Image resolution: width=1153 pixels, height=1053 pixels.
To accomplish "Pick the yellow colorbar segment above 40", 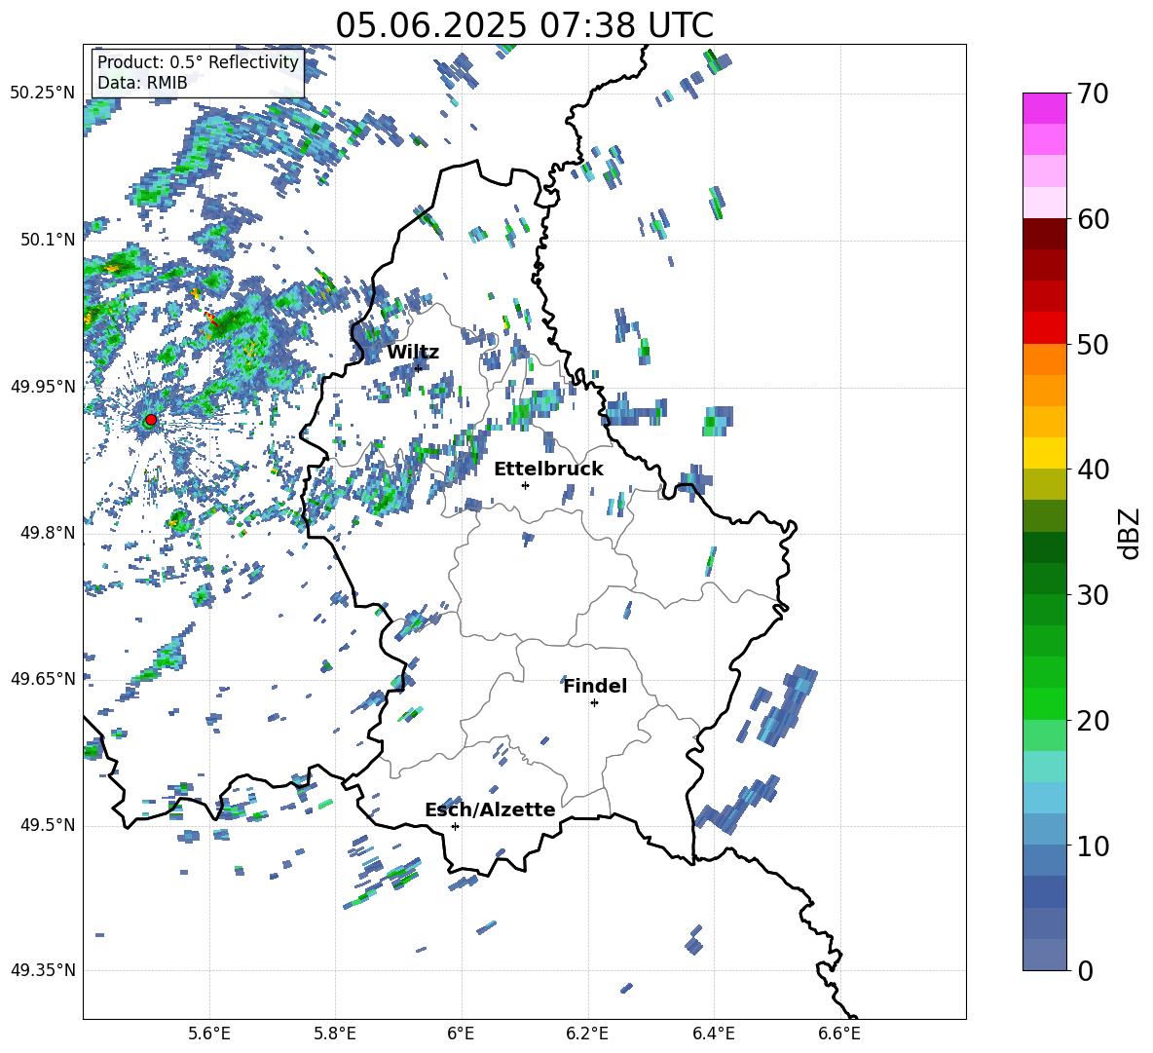I will 1044,453.
